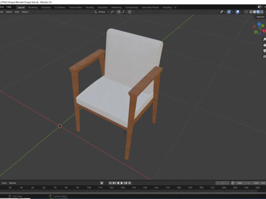266x199 pixels.
Task: Click the Start frame field
Action: tap(244, 183)
